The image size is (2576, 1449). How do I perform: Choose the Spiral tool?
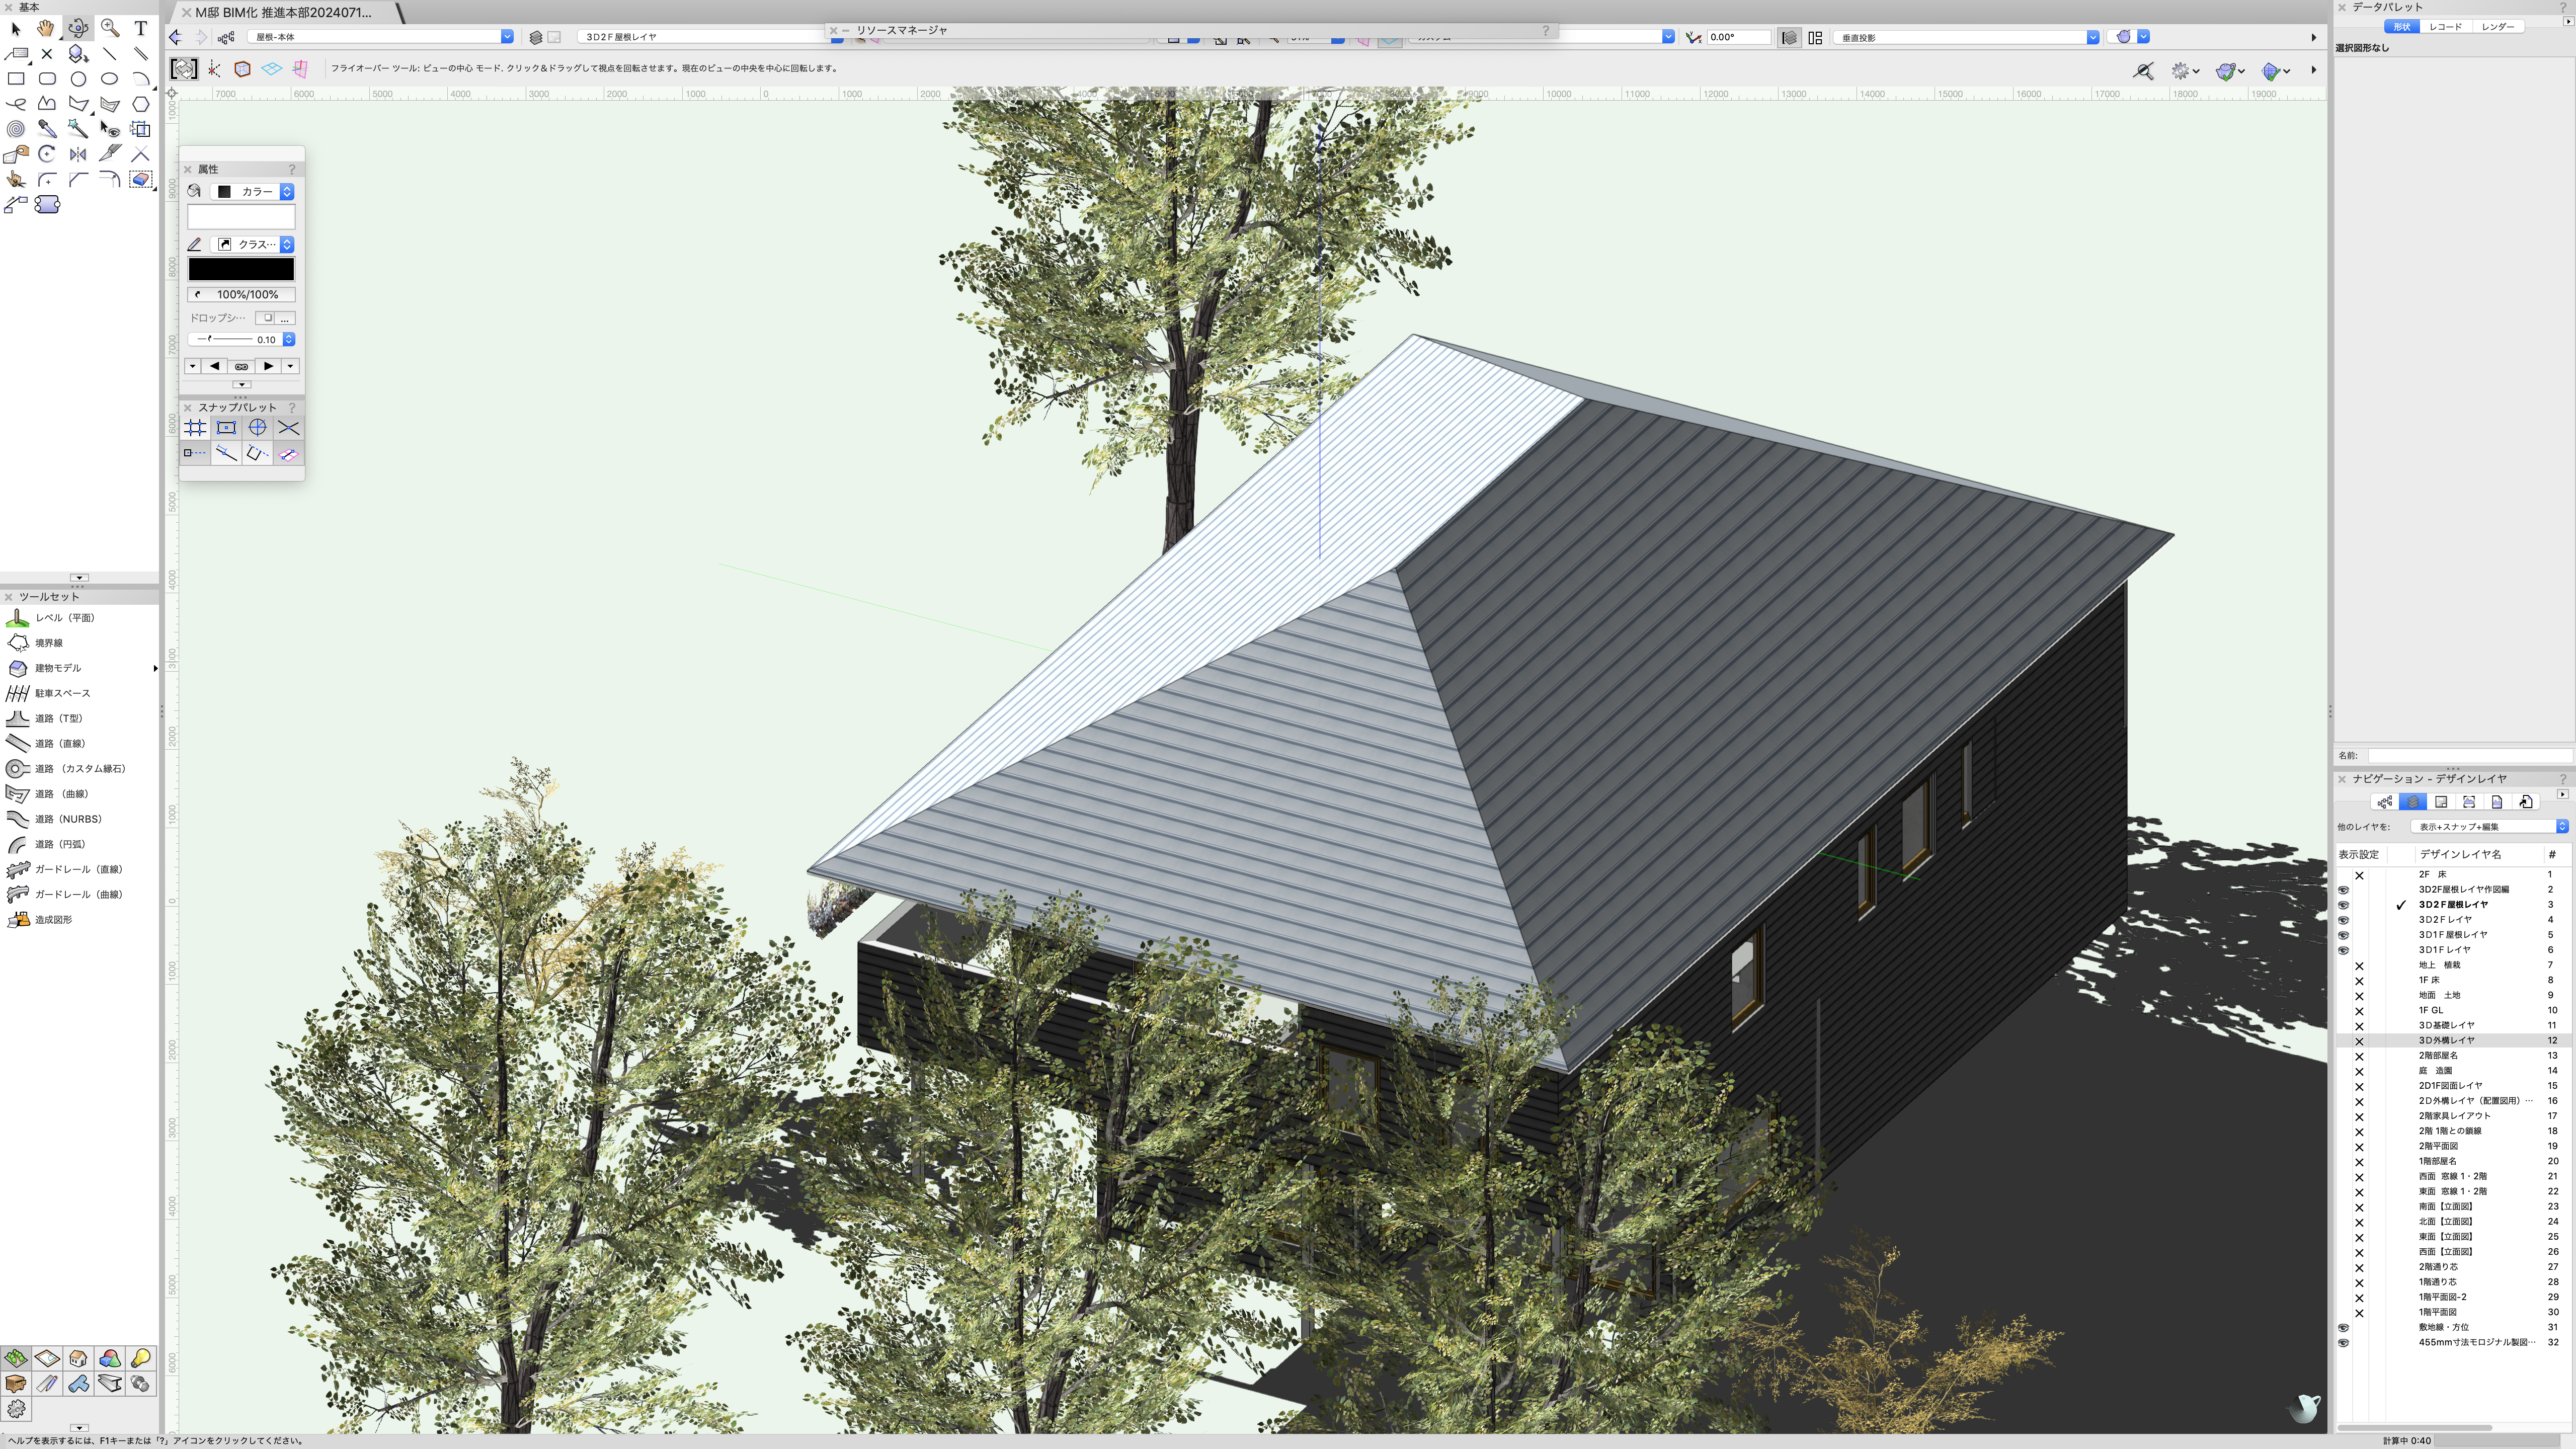pyautogui.click(x=16, y=129)
